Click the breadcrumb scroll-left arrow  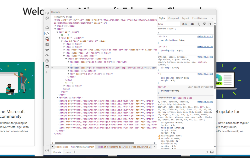(x=53, y=147)
